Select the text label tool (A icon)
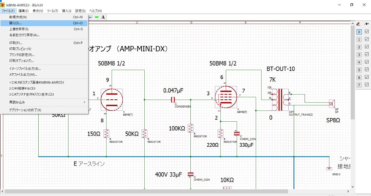 (103, 17)
